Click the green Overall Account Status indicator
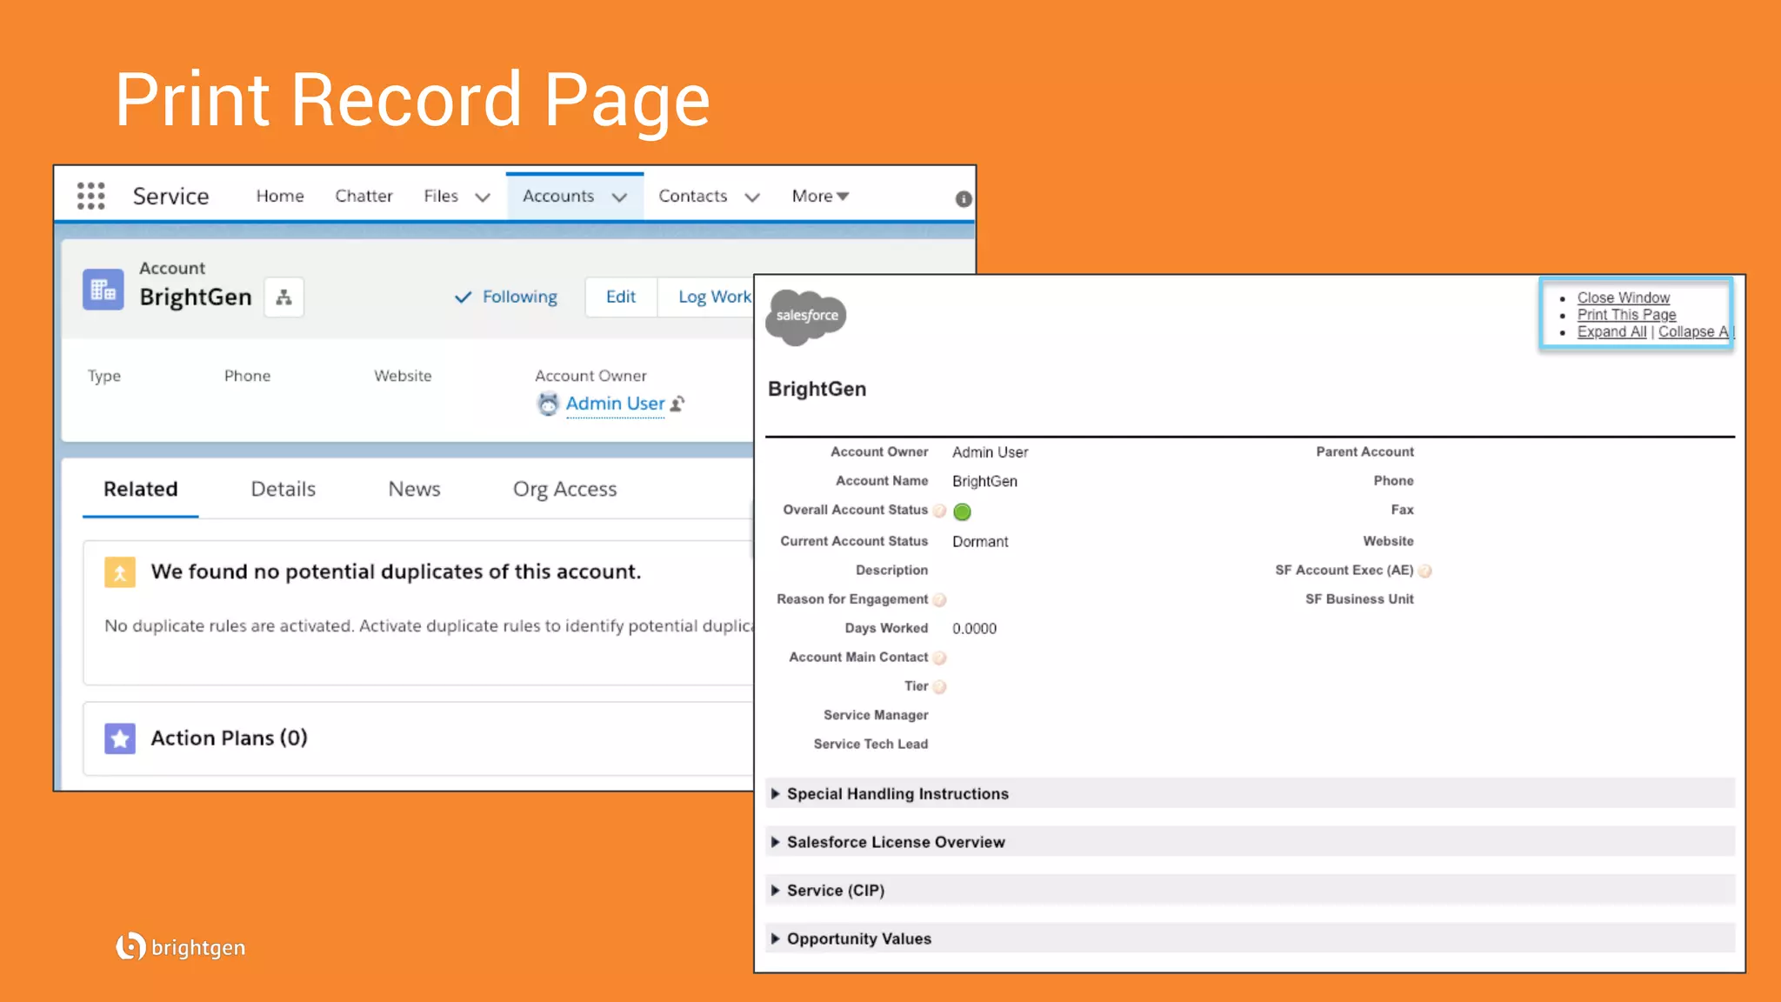Screen dimensions: 1781x1002 tap(962, 512)
